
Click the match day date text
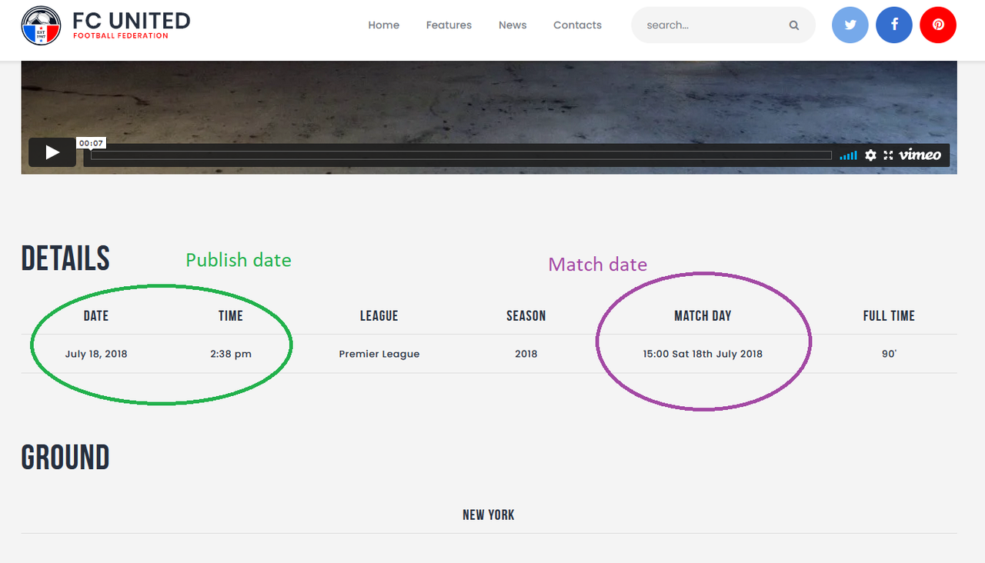(703, 354)
